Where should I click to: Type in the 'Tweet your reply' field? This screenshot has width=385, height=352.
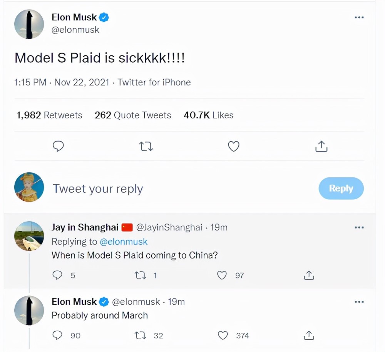pos(154,189)
